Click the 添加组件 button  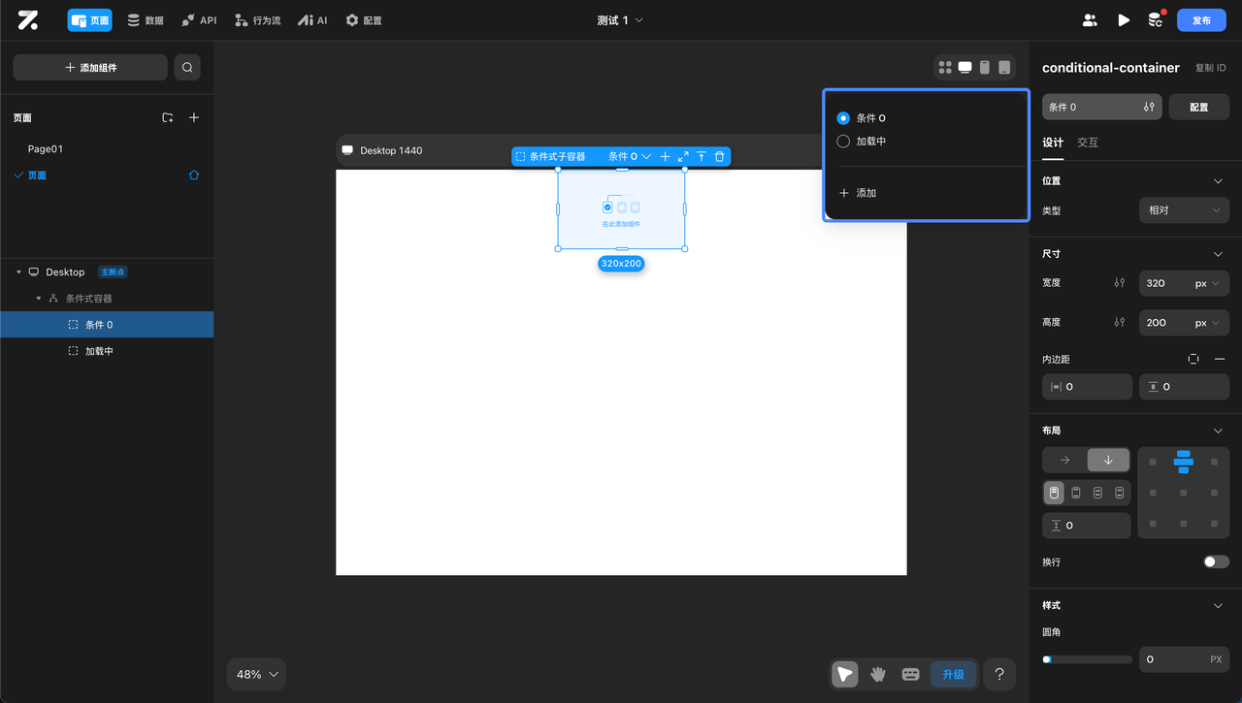tap(90, 67)
